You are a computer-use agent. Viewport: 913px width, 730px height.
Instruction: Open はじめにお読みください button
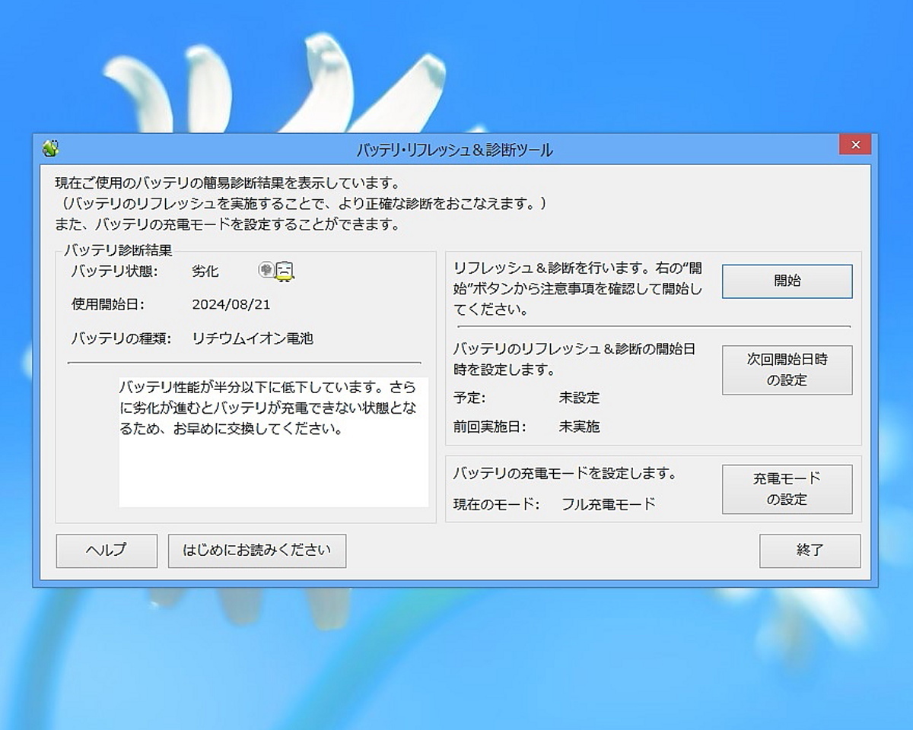(x=257, y=551)
